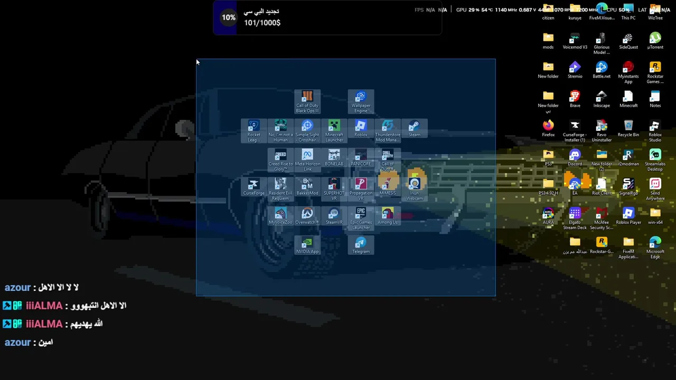Viewport: 676px width, 380px height.
Task: Open the mods folder
Action: click(x=548, y=41)
